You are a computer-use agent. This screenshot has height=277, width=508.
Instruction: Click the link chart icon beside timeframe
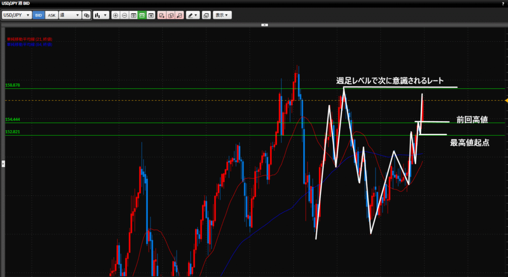click(86, 15)
